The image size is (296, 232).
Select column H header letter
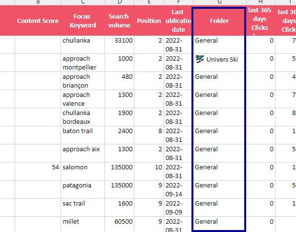pyautogui.click(x=261, y=2)
